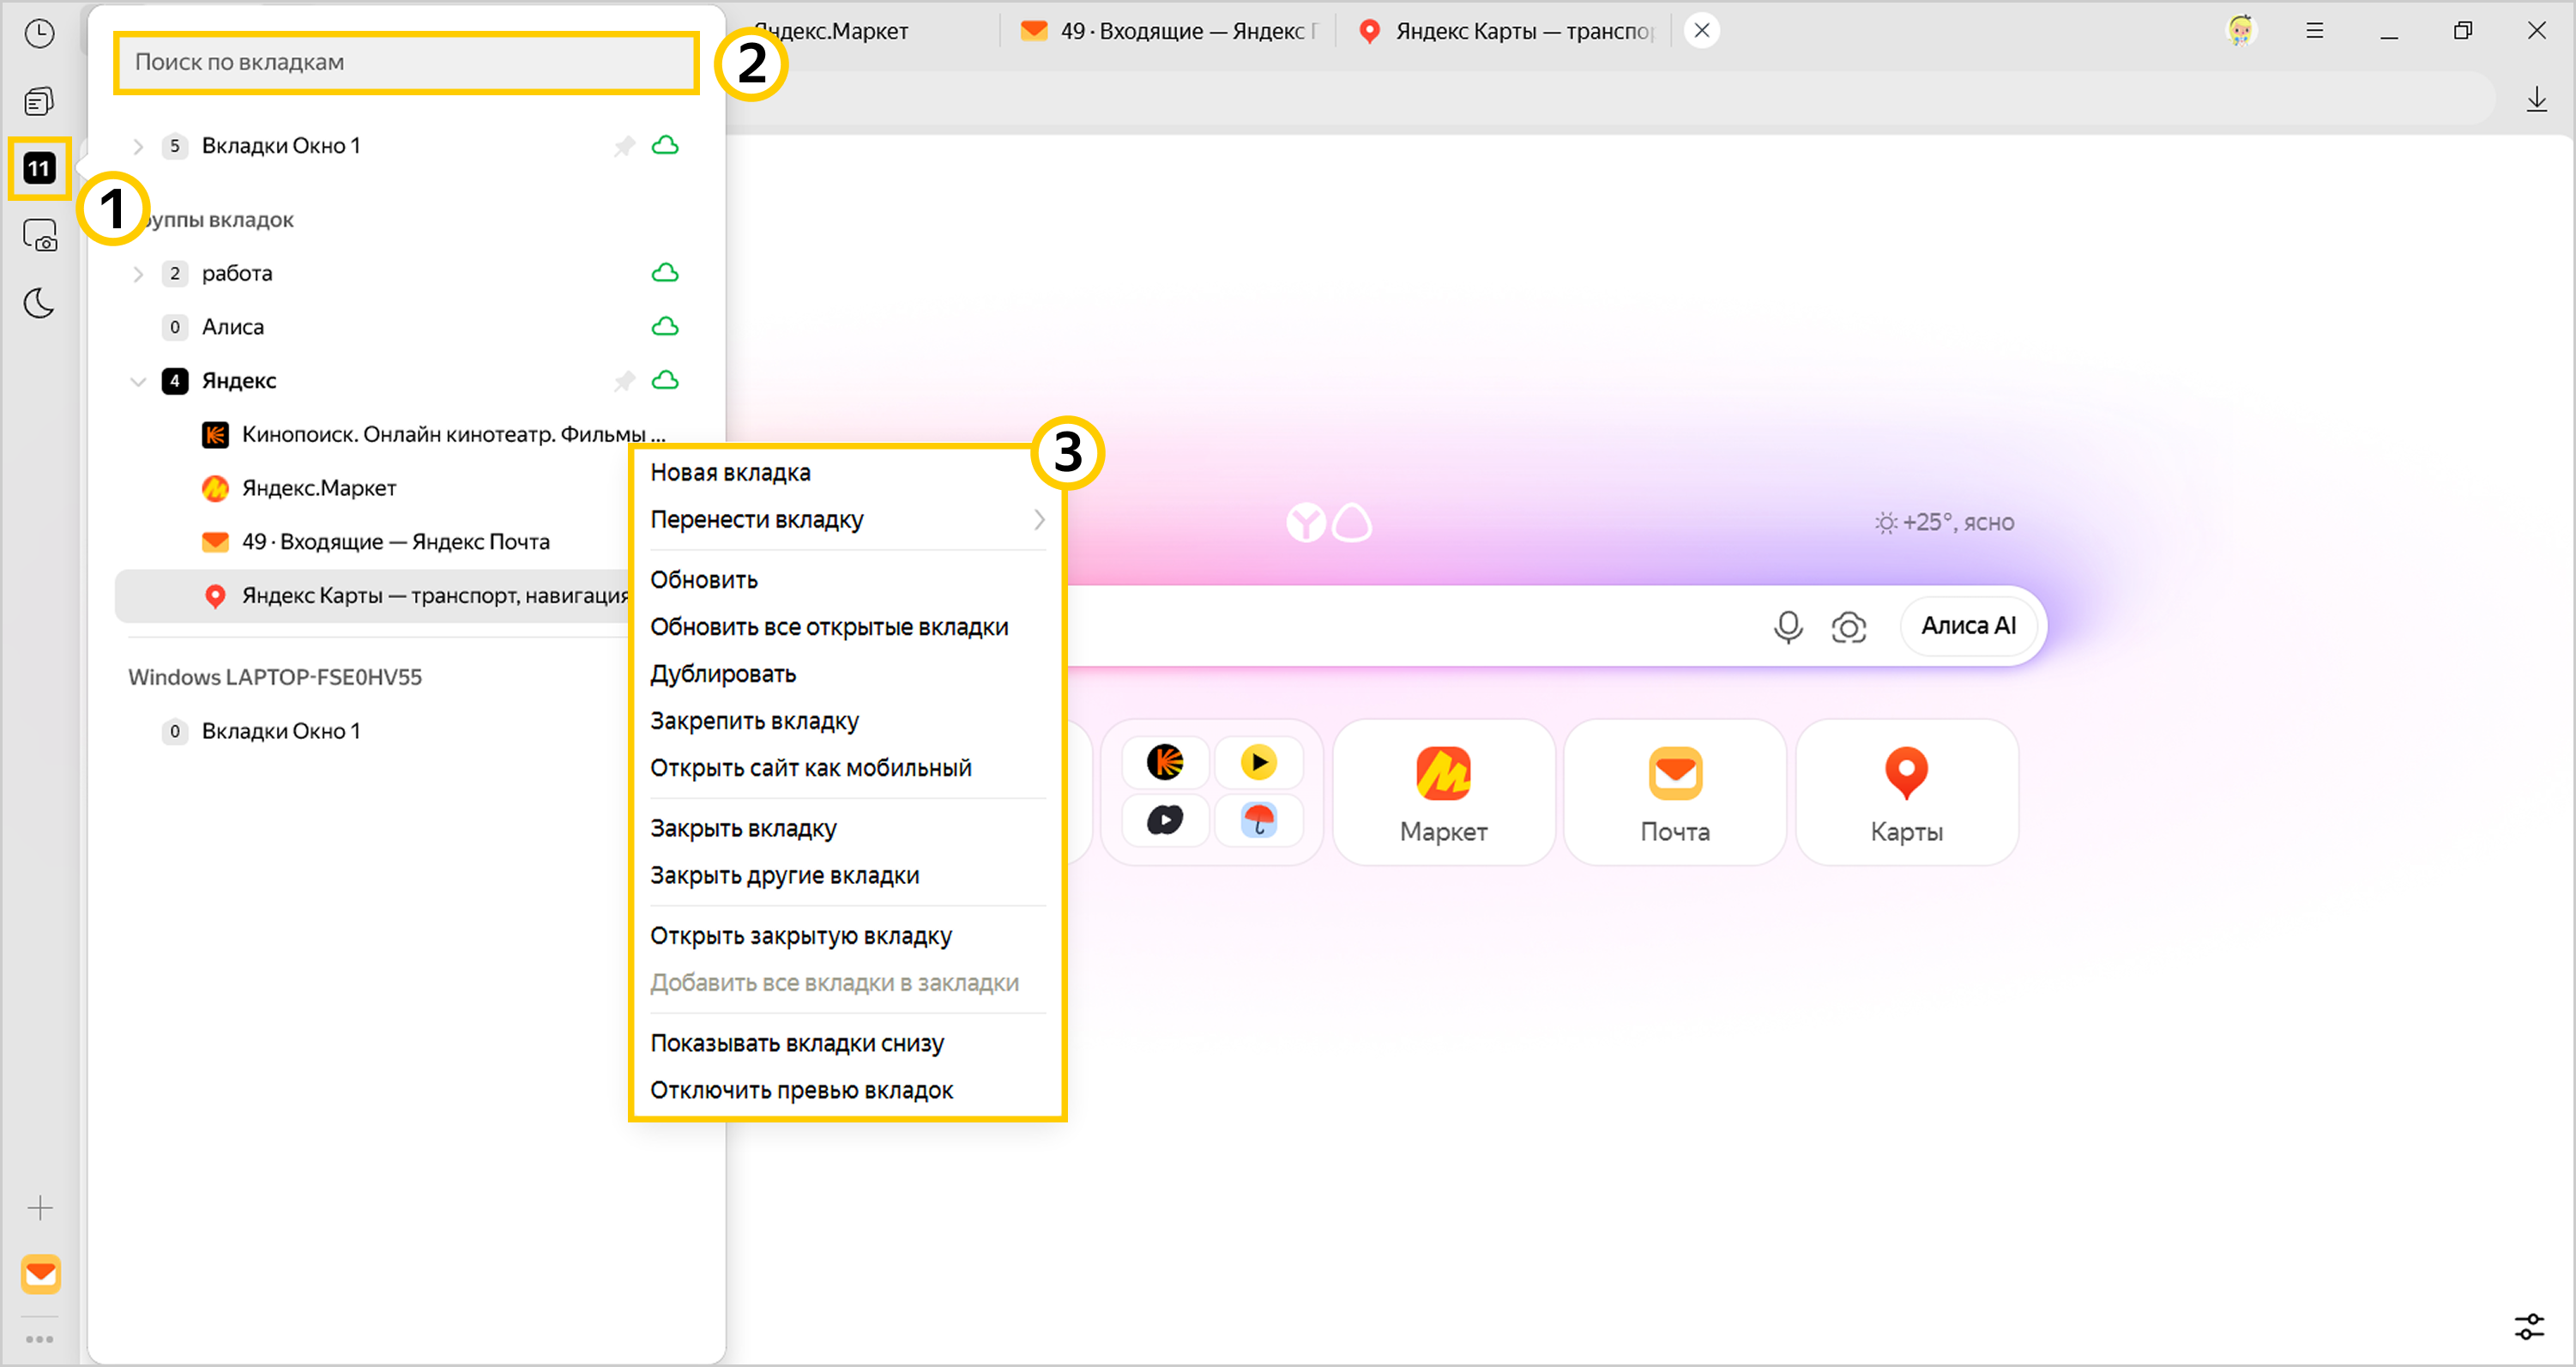Open the Маркет tile

click(1443, 791)
